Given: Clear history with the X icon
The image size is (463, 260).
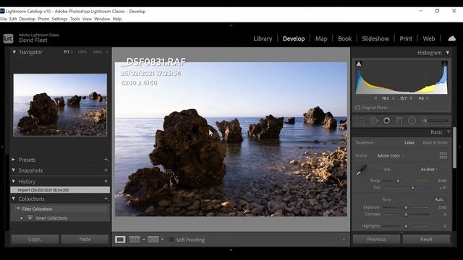Looking at the screenshot, I should pyautogui.click(x=106, y=181).
